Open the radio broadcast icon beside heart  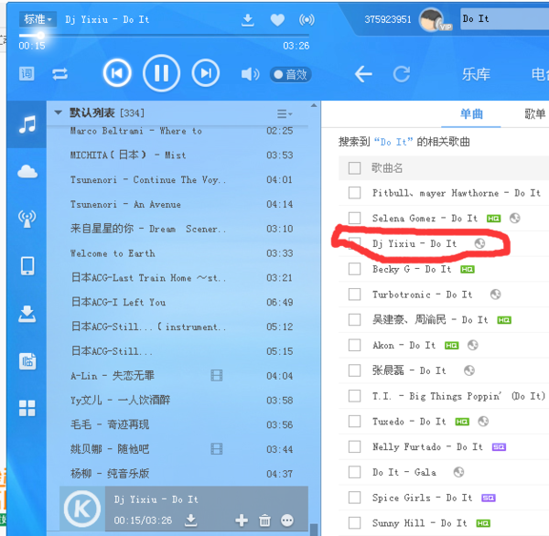(x=307, y=20)
